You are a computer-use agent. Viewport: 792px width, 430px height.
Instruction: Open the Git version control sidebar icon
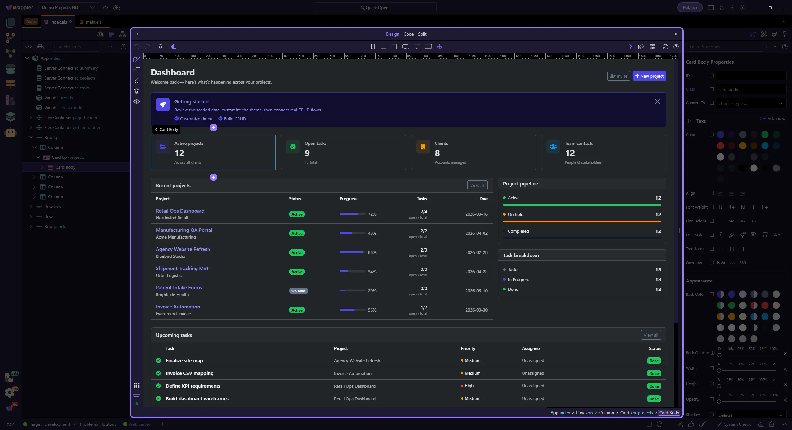click(x=11, y=38)
